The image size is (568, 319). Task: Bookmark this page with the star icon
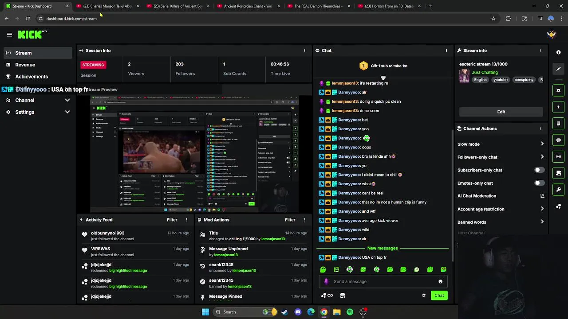[x=493, y=19]
